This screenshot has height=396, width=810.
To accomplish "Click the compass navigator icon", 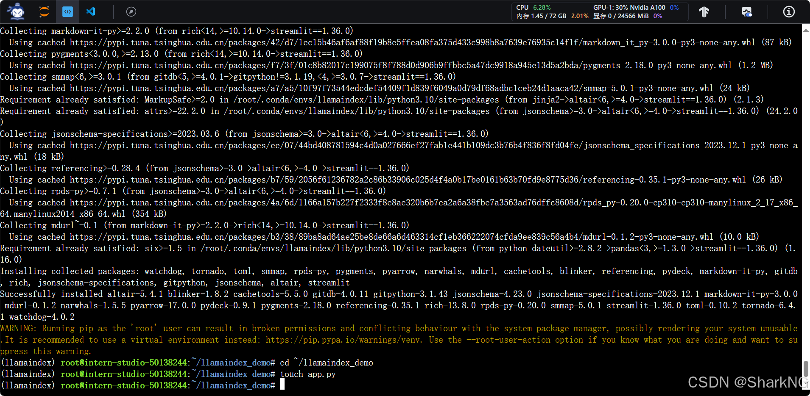I will [x=131, y=11].
